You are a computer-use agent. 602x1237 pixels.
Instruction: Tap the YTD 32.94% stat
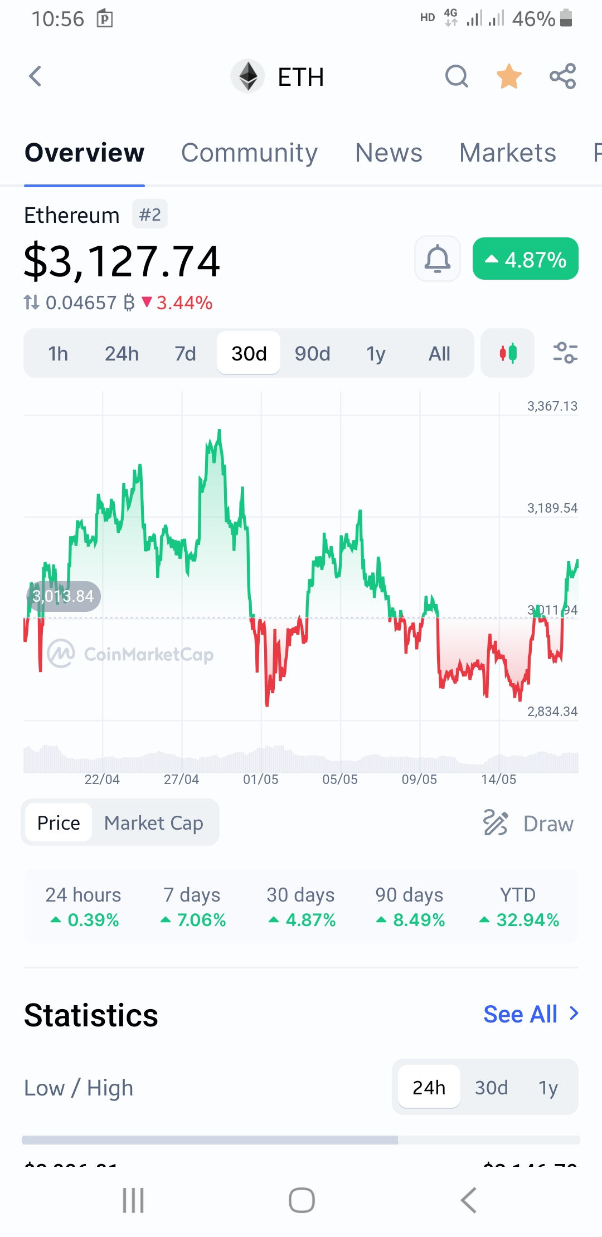tap(518, 907)
